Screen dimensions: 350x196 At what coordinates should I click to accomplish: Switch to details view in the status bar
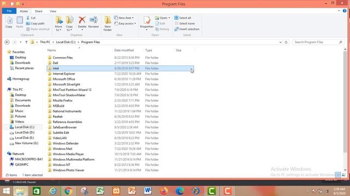click(x=338, y=175)
